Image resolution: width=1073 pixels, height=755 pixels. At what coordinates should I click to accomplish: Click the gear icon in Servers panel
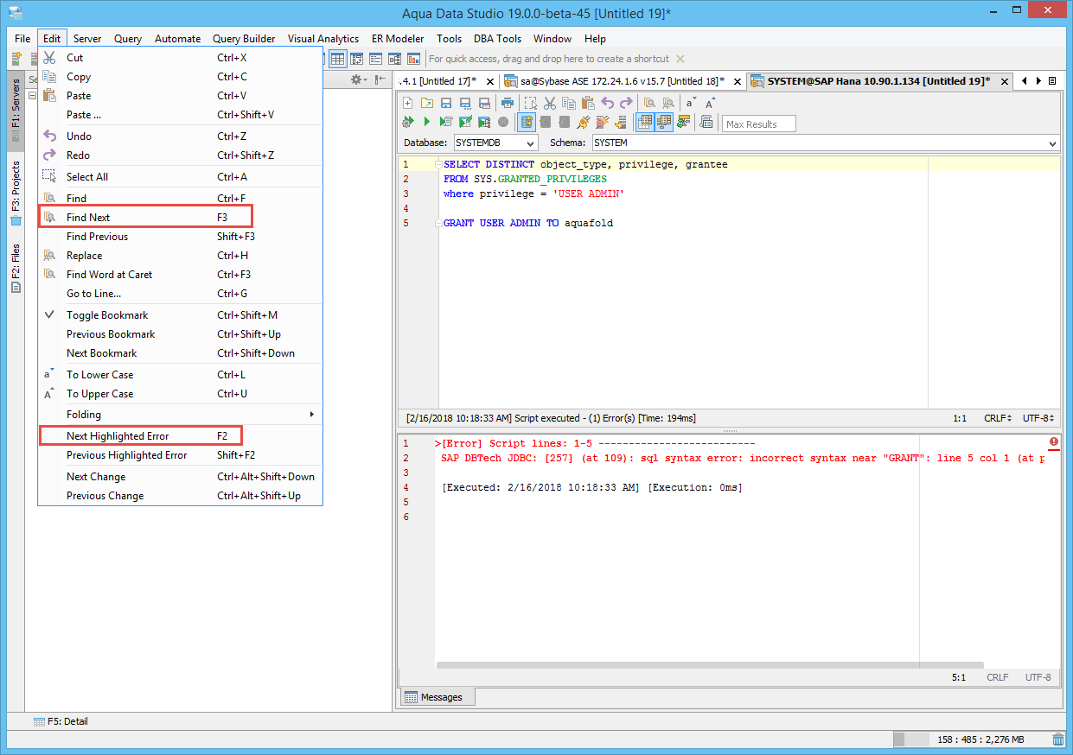click(356, 79)
